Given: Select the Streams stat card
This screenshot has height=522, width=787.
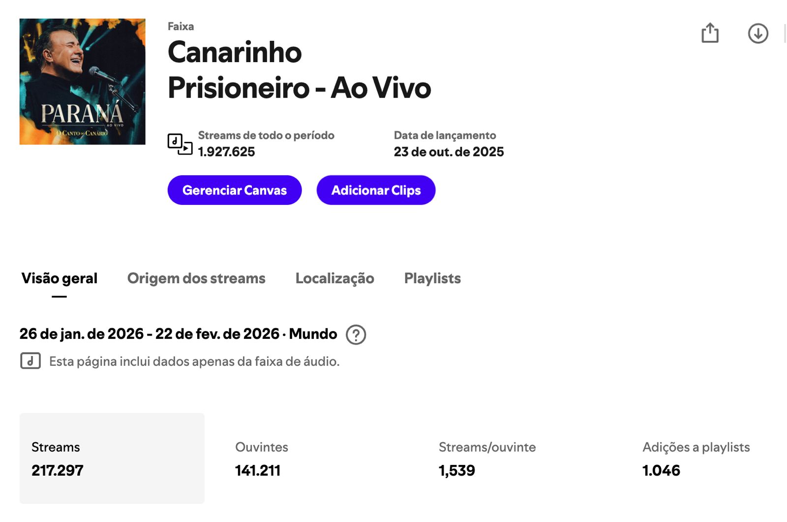Looking at the screenshot, I should 112,458.
